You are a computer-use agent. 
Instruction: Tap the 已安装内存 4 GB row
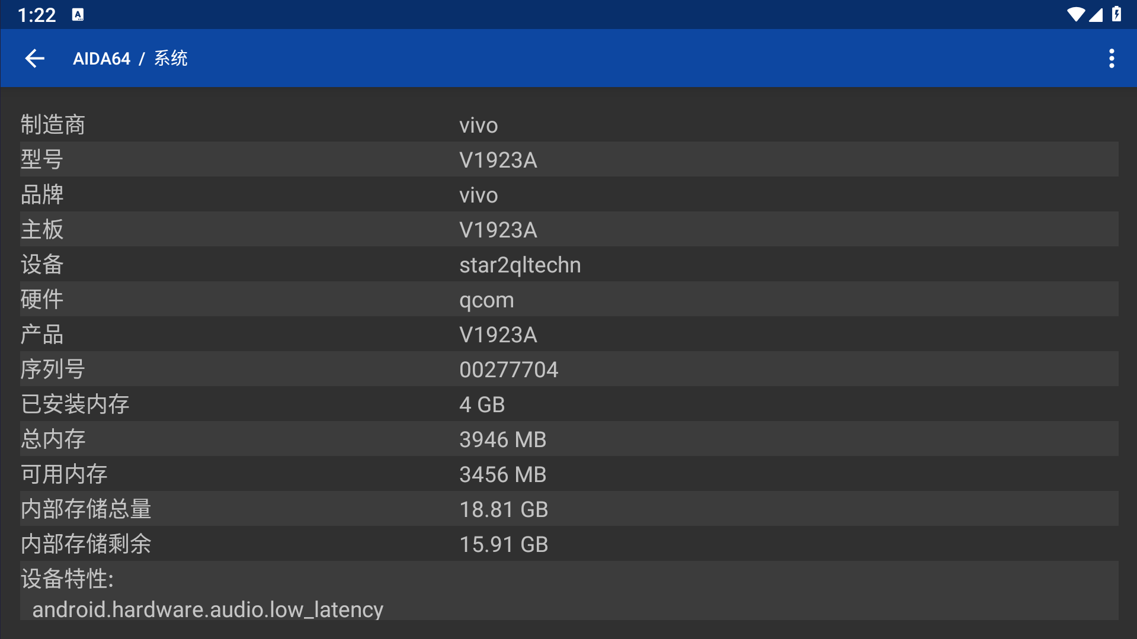pyautogui.click(x=569, y=404)
